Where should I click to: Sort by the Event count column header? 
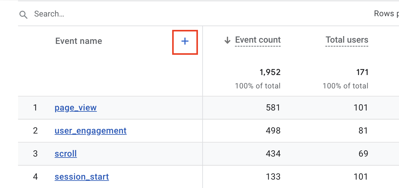click(258, 40)
